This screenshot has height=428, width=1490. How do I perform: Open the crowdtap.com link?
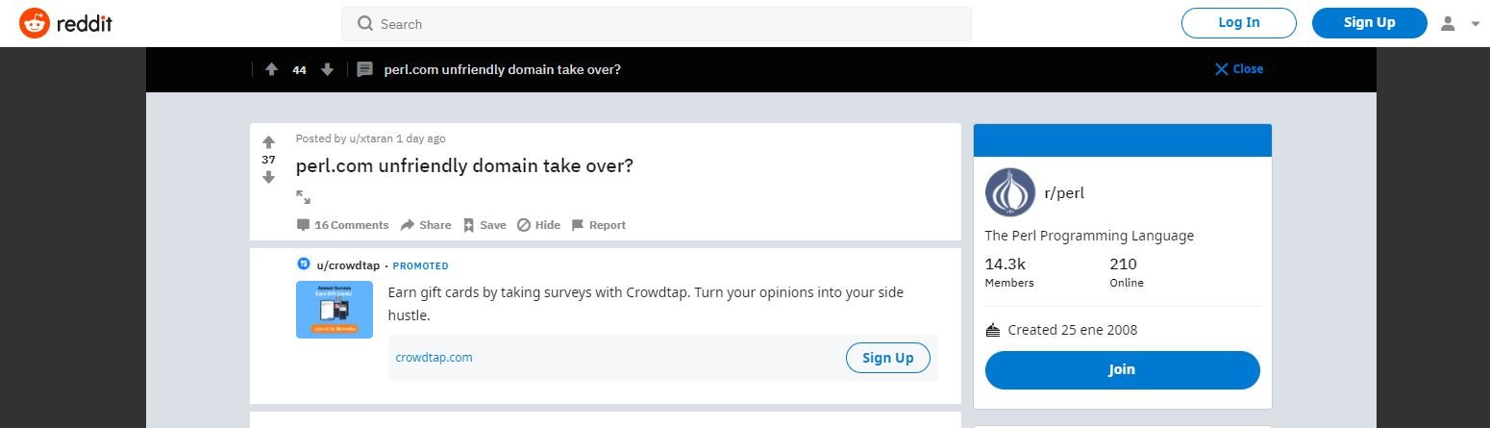(x=434, y=358)
